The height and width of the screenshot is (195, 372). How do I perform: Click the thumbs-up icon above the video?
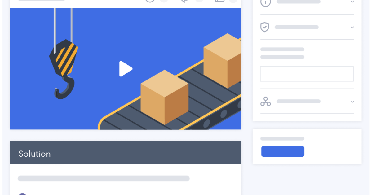coord(219,1)
